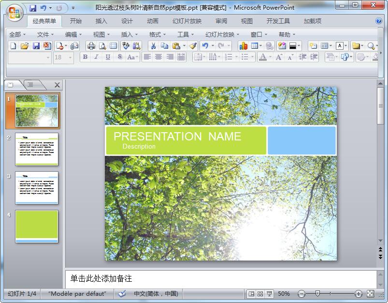This screenshot has width=388, height=303.
Task: Expand the bullet list dropdown arrow
Action: coord(252,57)
